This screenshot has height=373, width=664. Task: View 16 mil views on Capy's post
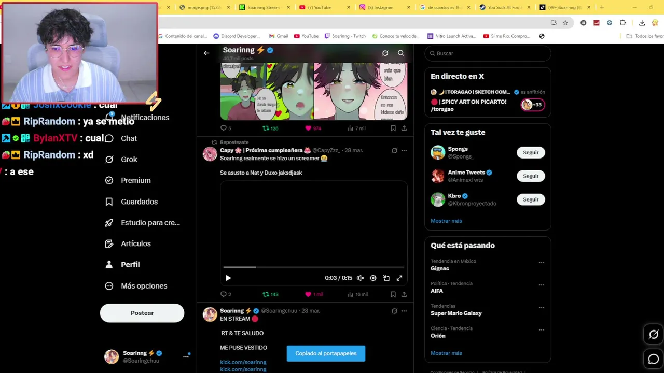tap(357, 294)
